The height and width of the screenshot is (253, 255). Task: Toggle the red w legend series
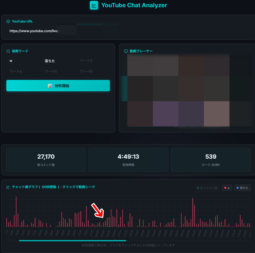click(227, 188)
